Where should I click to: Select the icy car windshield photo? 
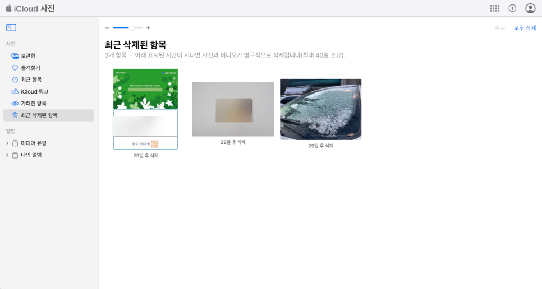(x=320, y=109)
